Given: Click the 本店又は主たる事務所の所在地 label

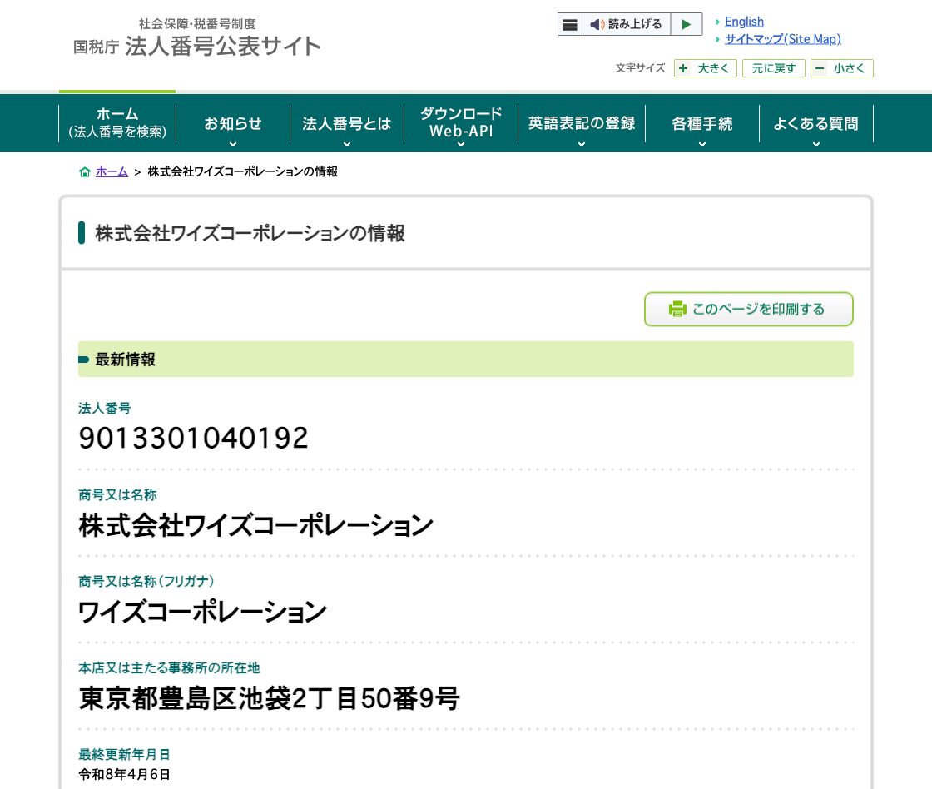Looking at the screenshot, I should [x=170, y=668].
